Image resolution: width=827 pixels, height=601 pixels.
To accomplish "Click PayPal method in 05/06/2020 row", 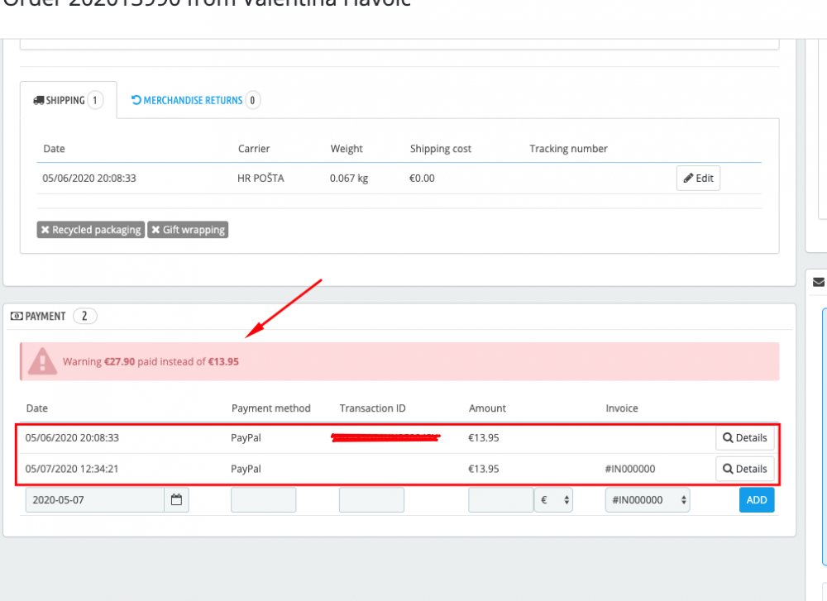I will click(x=246, y=437).
